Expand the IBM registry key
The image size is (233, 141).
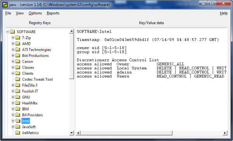(x=13, y=109)
